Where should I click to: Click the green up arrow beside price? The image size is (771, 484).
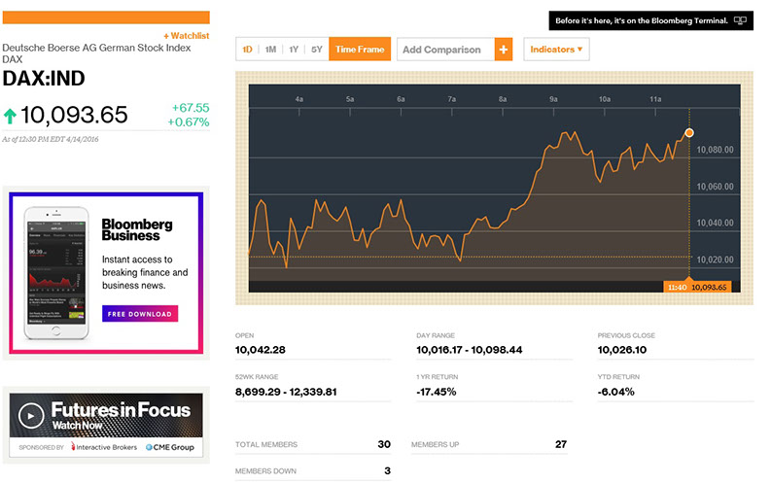click(x=10, y=116)
